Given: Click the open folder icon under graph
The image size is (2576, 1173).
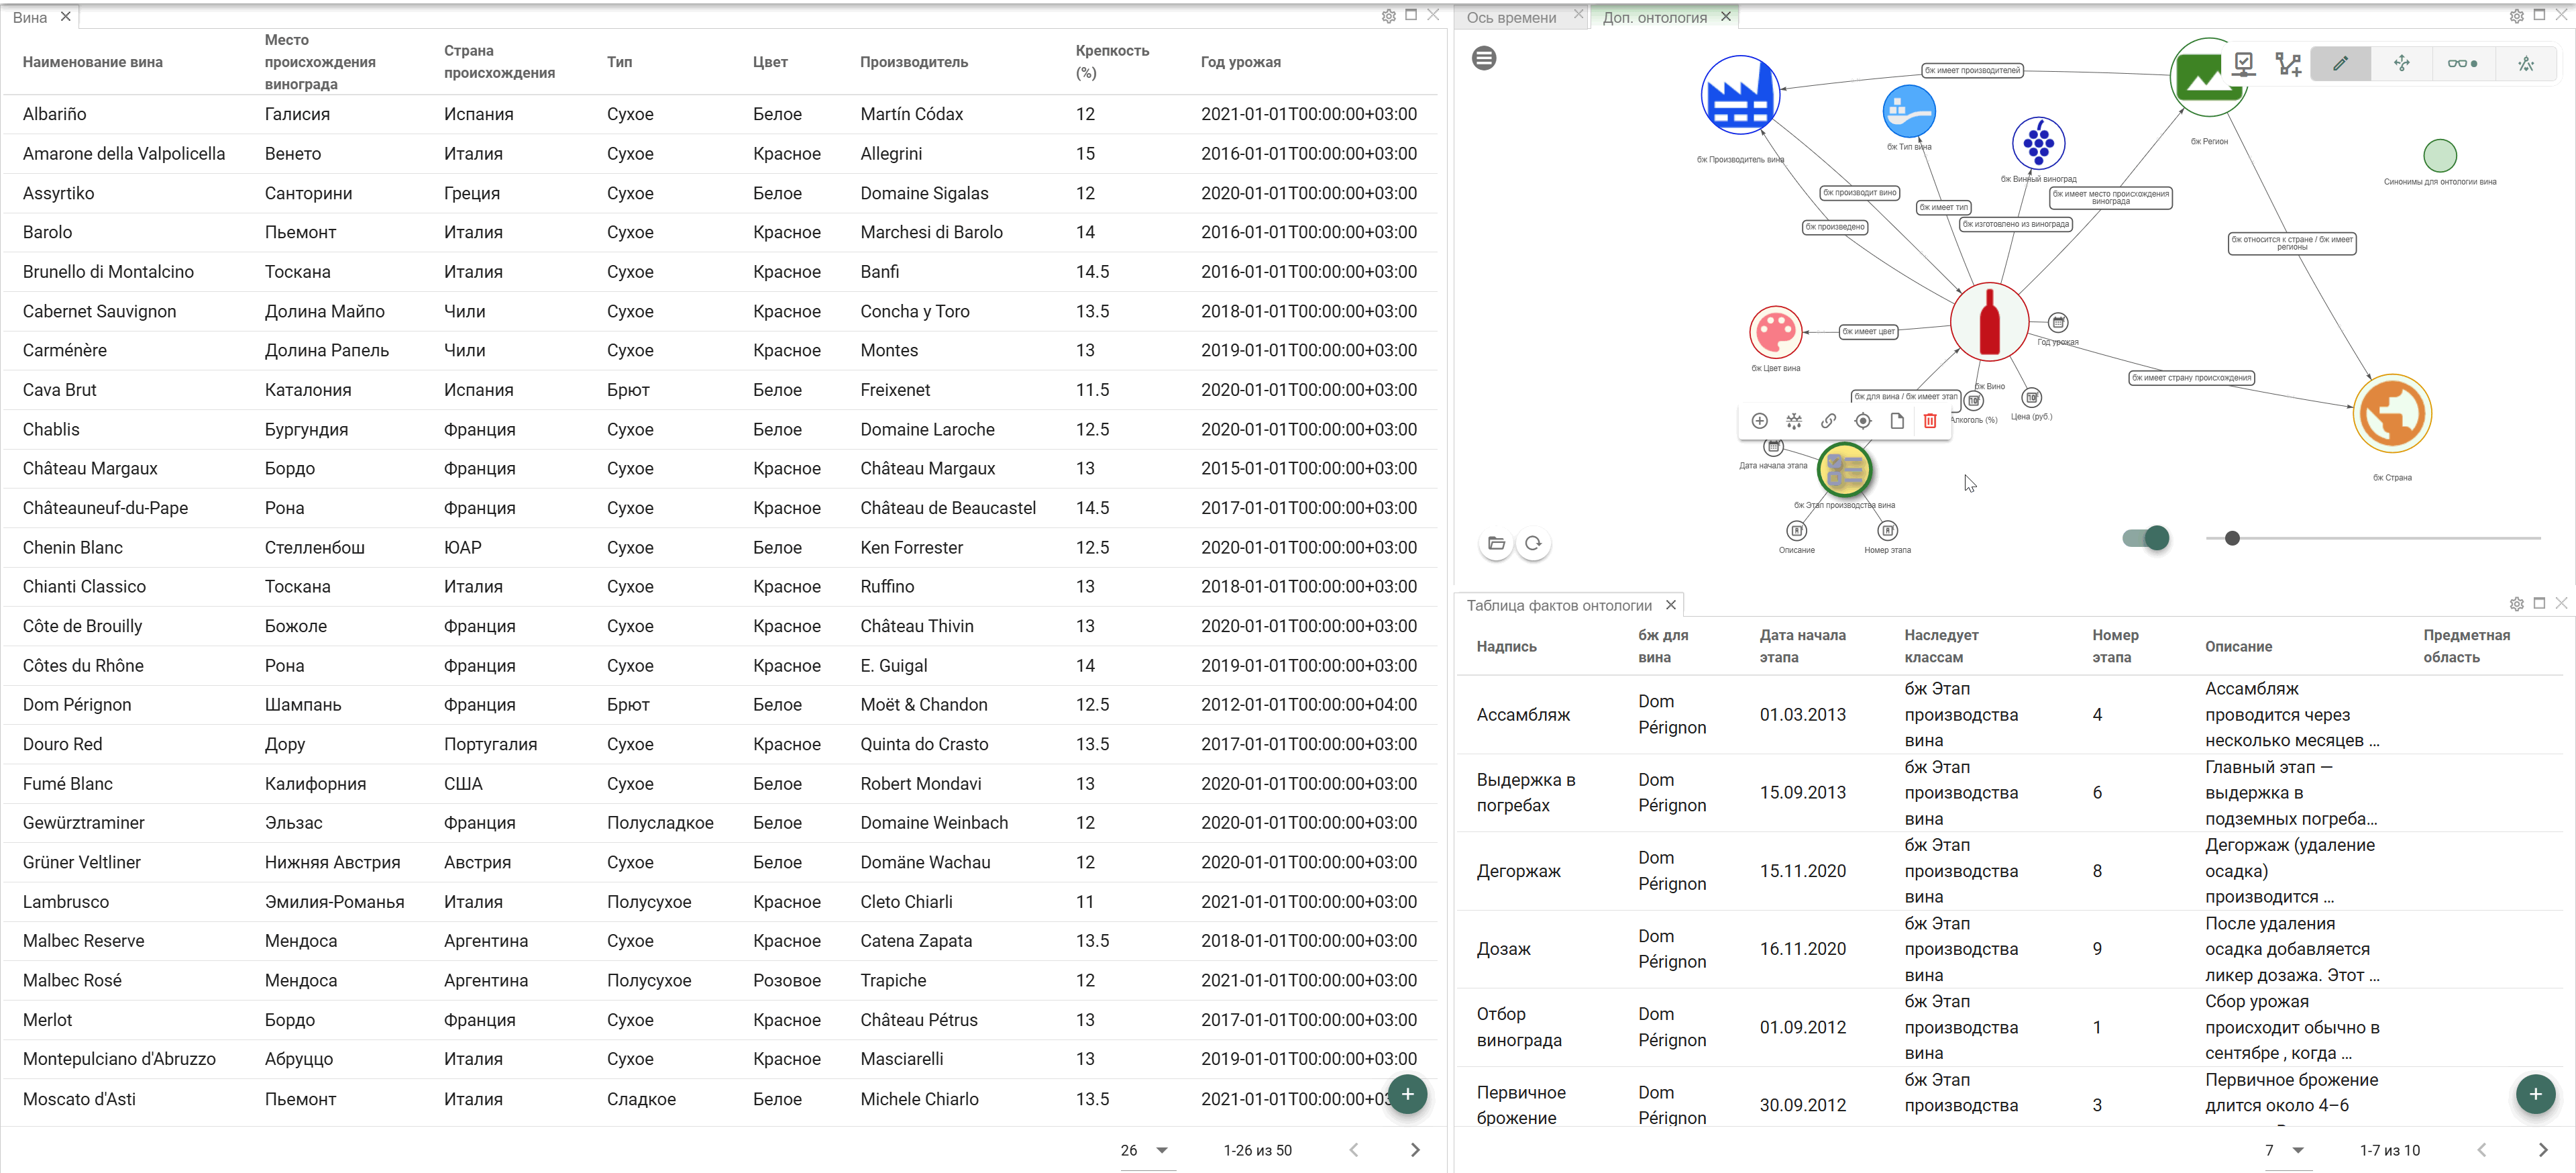Looking at the screenshot, I should (1496, 544).
